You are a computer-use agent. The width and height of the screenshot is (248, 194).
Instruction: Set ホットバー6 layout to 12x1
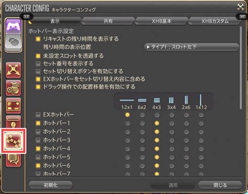pyautogui.click(x=128, y=165)
